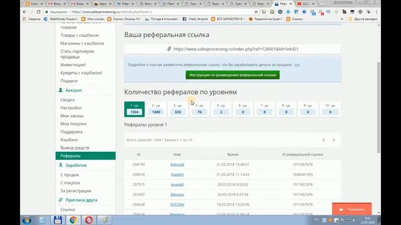The width and height of the screenshot is (401, 225).
Task: Open sidebar item Мои покупки
Action: pyautogui.click(x=73, y=124)
